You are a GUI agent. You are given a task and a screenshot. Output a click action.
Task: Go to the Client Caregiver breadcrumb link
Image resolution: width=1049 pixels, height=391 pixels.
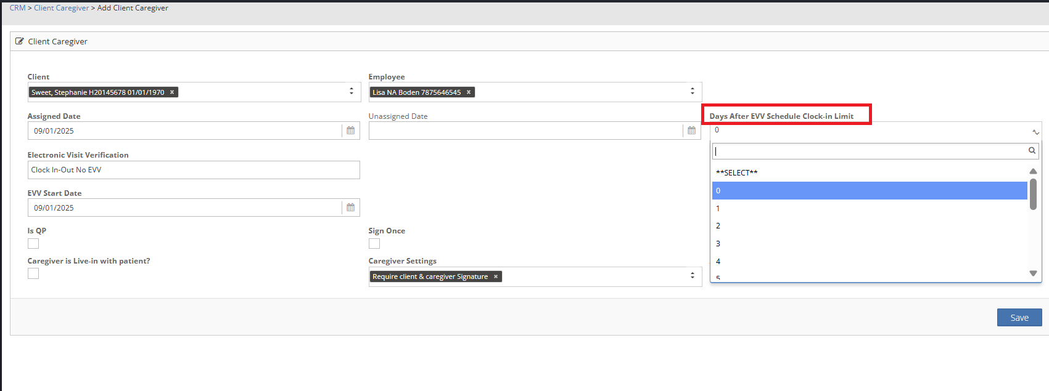[x=61, y=8]
